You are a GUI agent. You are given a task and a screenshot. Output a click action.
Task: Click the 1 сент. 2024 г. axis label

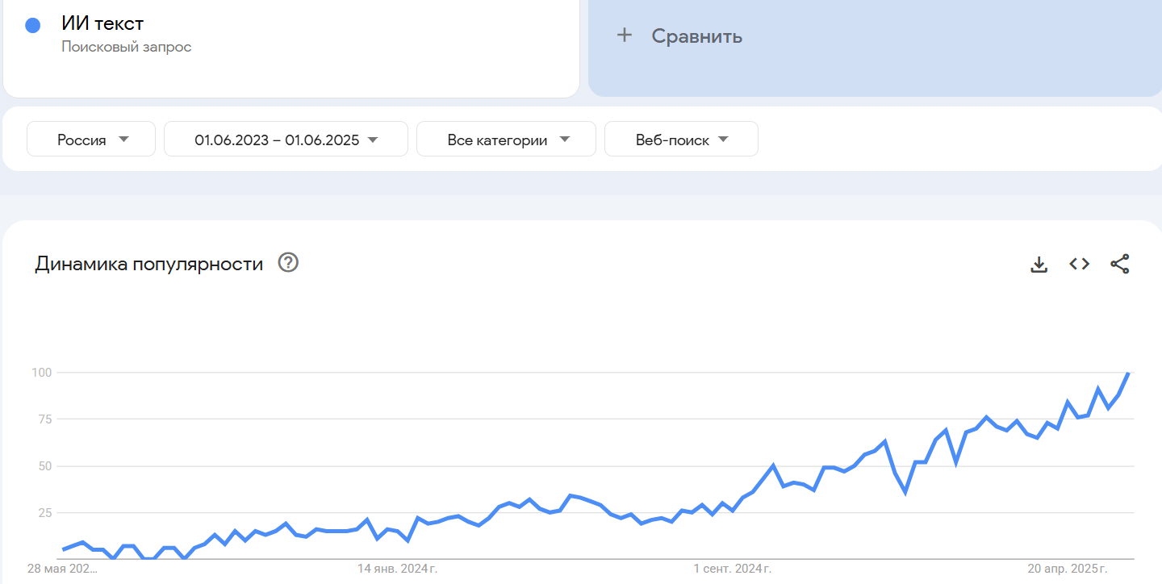pos(732,569)
